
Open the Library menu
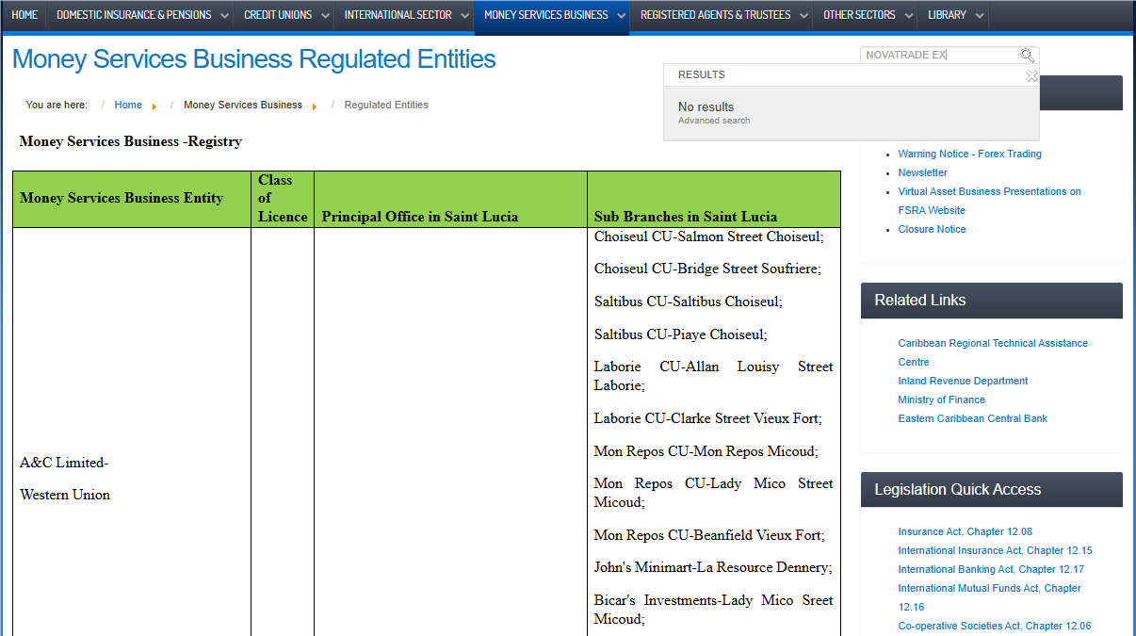947,15
